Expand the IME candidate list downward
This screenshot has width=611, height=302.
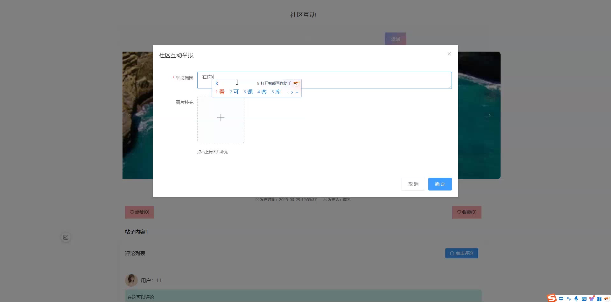pos(297,92)
